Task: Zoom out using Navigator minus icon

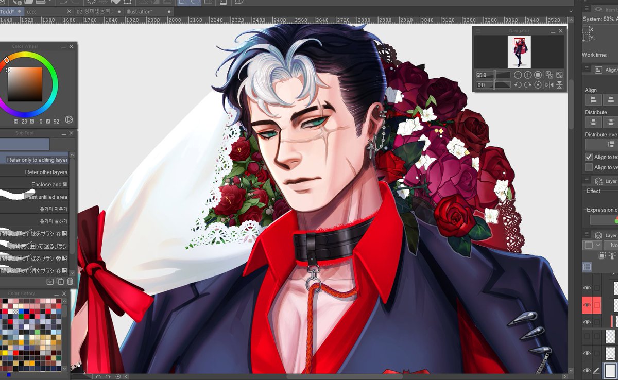Action: click(x=518, y=75)
